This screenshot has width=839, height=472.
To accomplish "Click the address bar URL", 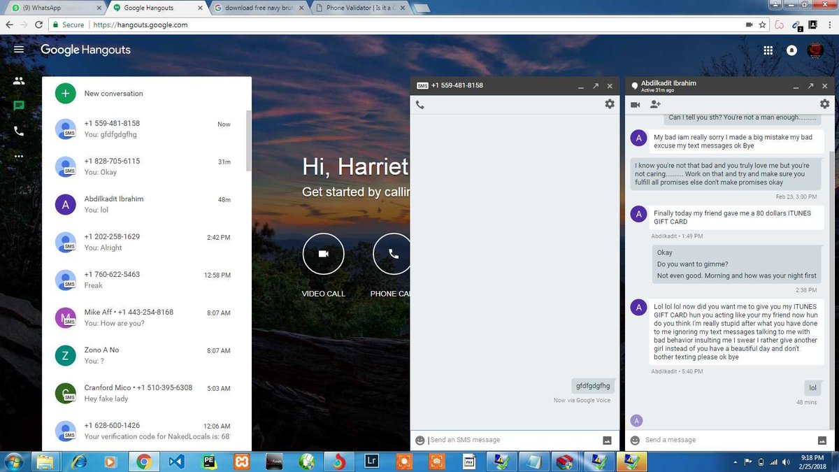I will coord(141,24).
